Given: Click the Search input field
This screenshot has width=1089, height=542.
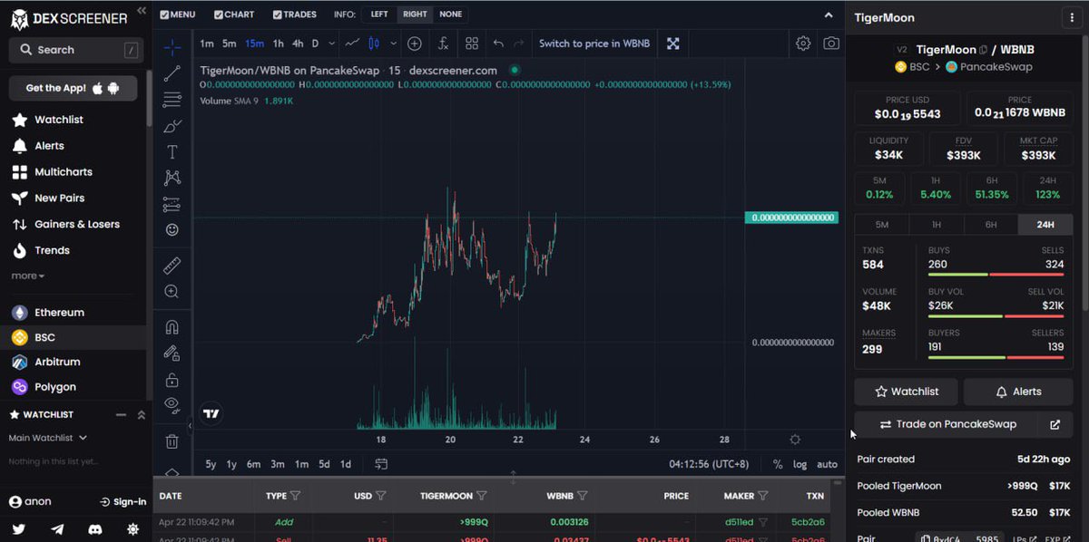Looking at the screenshot, I should coord(76,50).
